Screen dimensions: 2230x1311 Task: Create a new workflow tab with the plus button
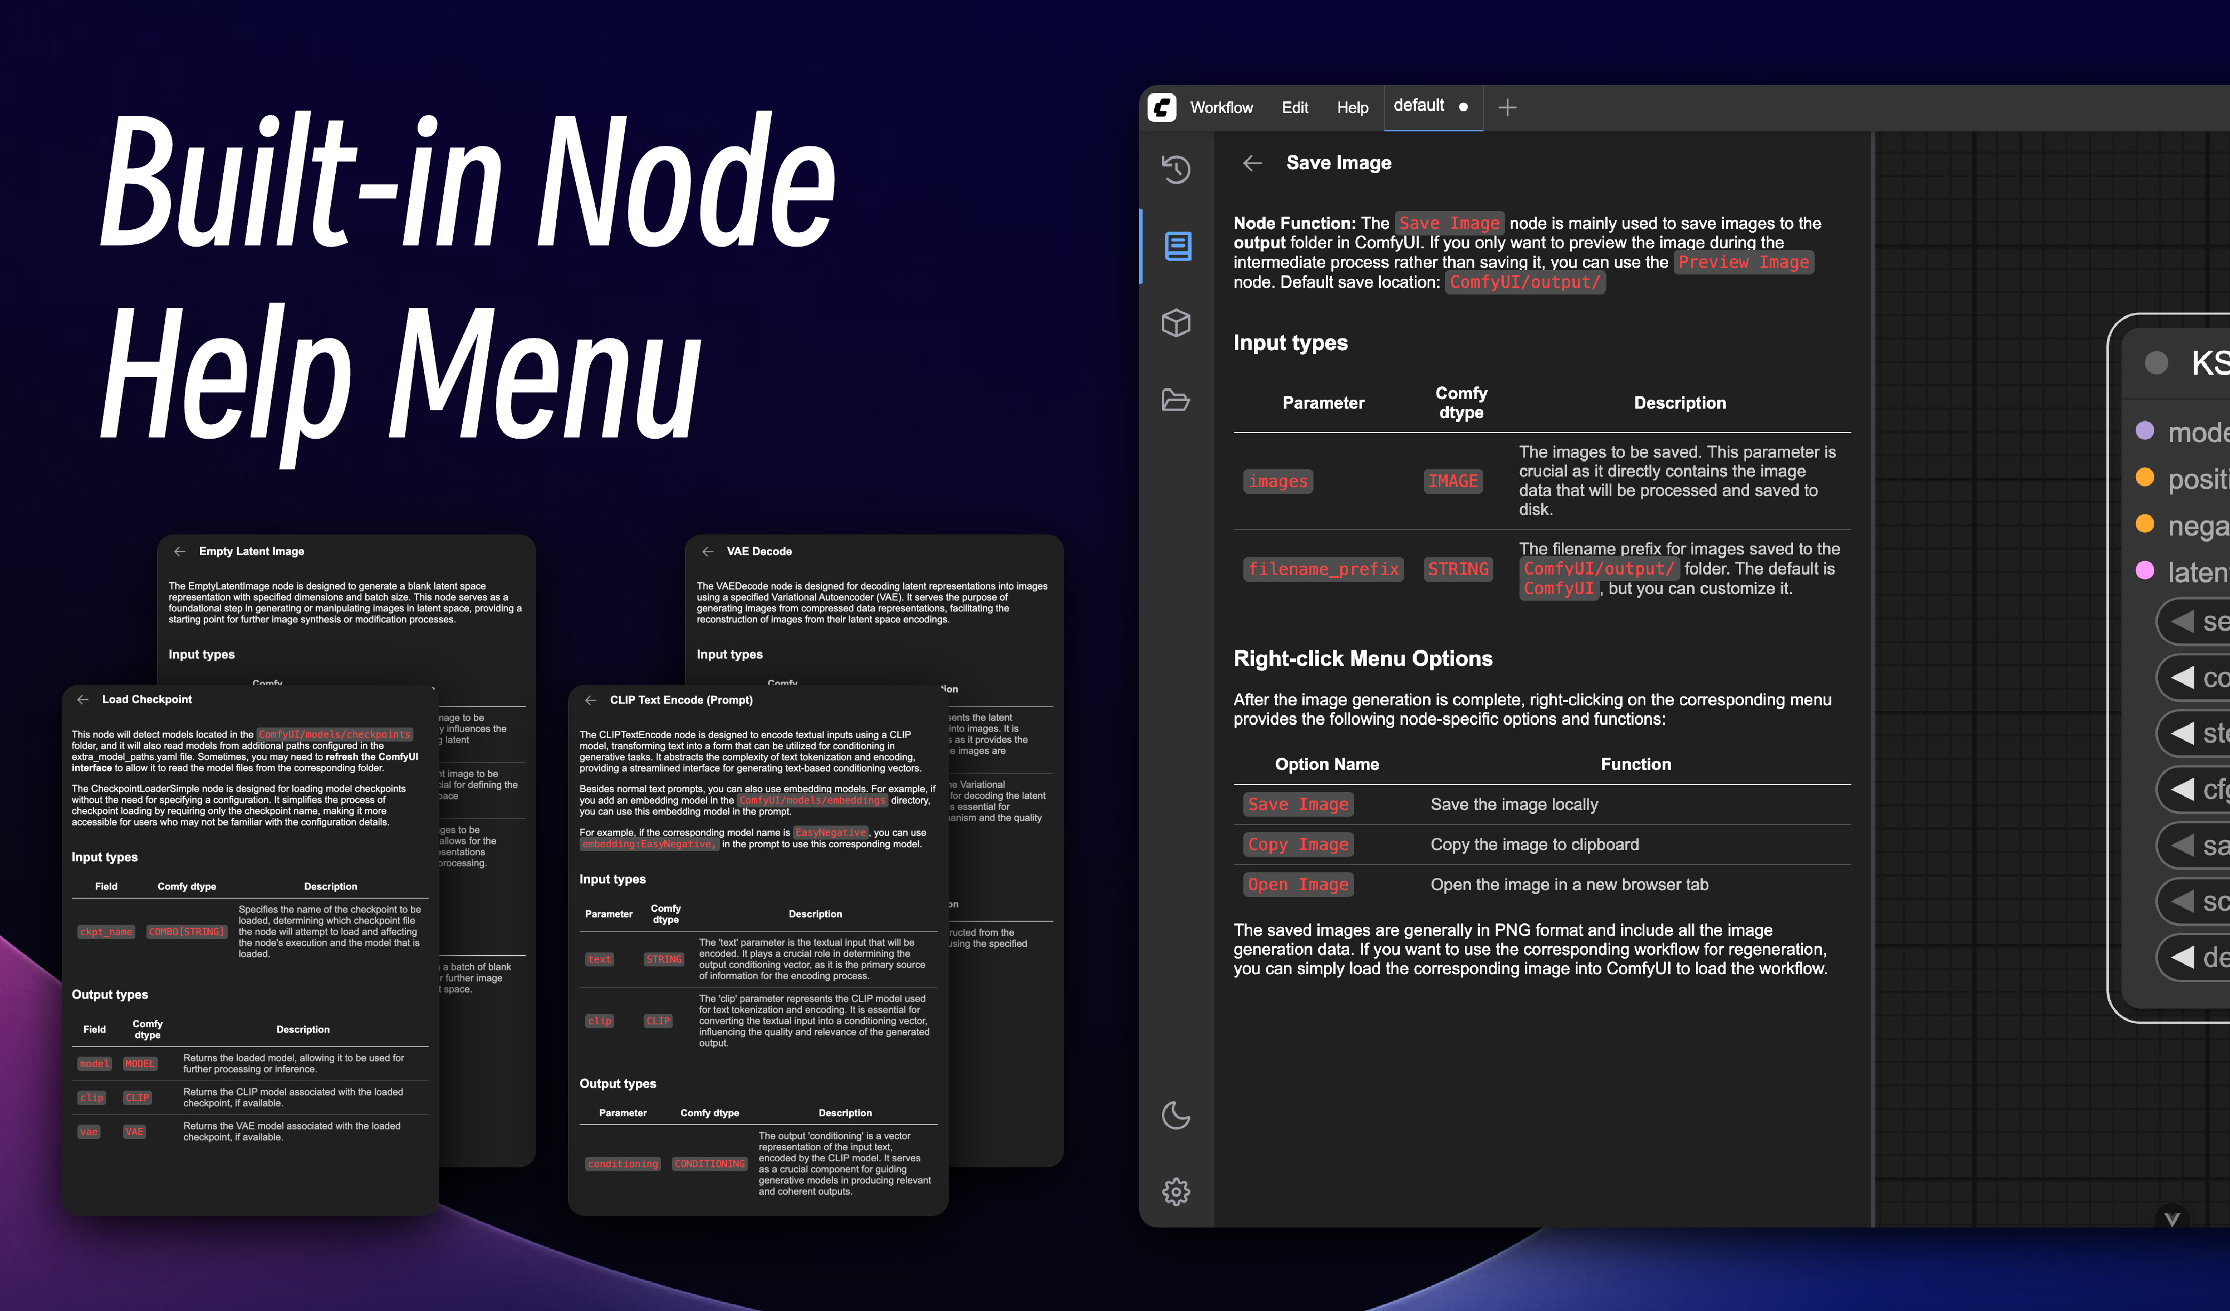pyautogui.click(x=1507, y=107)
